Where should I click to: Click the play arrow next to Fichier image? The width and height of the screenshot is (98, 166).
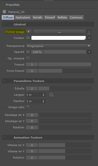(29, 32)
